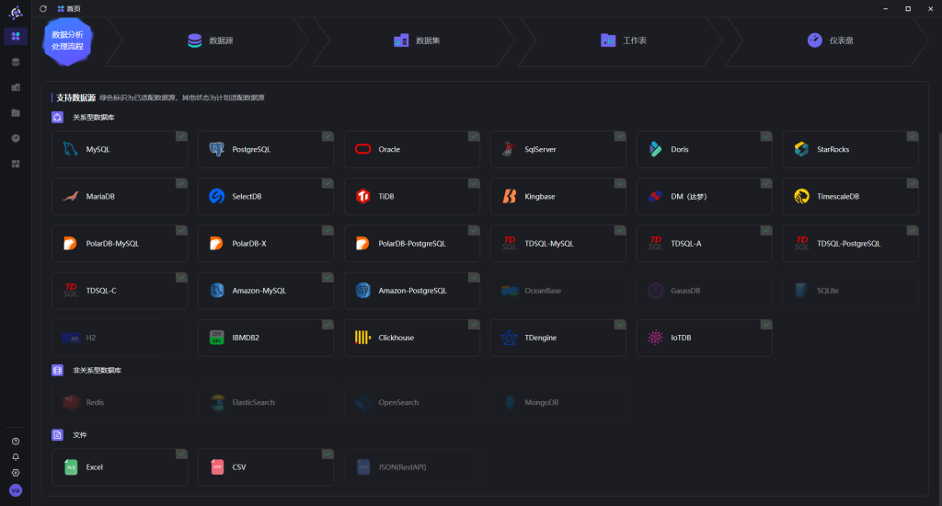The image size is (942, 506).
Task: Click the greyed-out H2 card
Action: [120, 338]
